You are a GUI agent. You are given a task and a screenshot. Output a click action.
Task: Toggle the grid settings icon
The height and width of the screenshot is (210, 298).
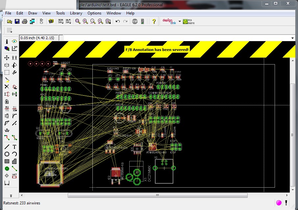[10, 30]
